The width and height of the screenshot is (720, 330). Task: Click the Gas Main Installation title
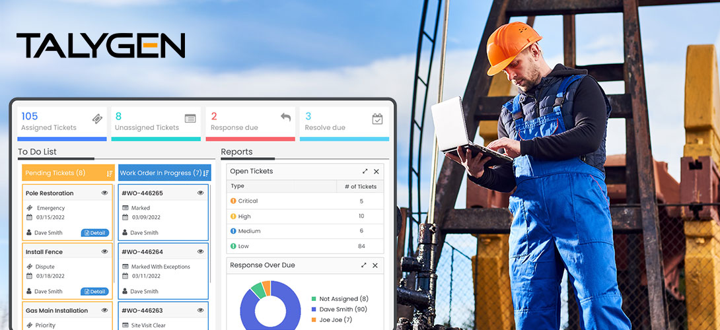click(x=57, y=311)
